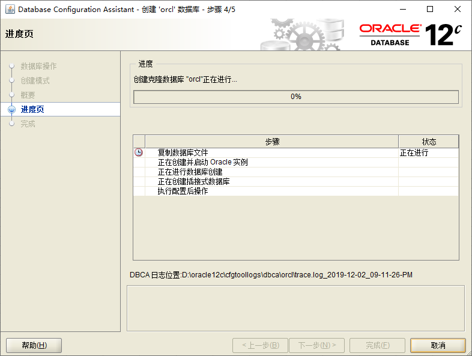472x356 pixels.
Task: Click the 0% progress bar
Action: pyautogui.click(x=295, y=97)
